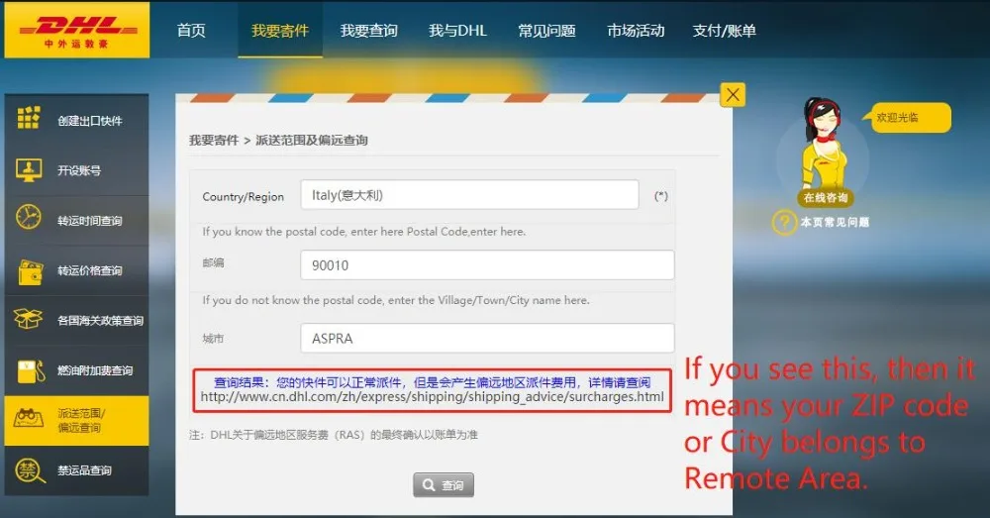Click 派送范围/偏远查询 binoculars icon
This screenshot has width=990, height=518.
coord(29,418)
